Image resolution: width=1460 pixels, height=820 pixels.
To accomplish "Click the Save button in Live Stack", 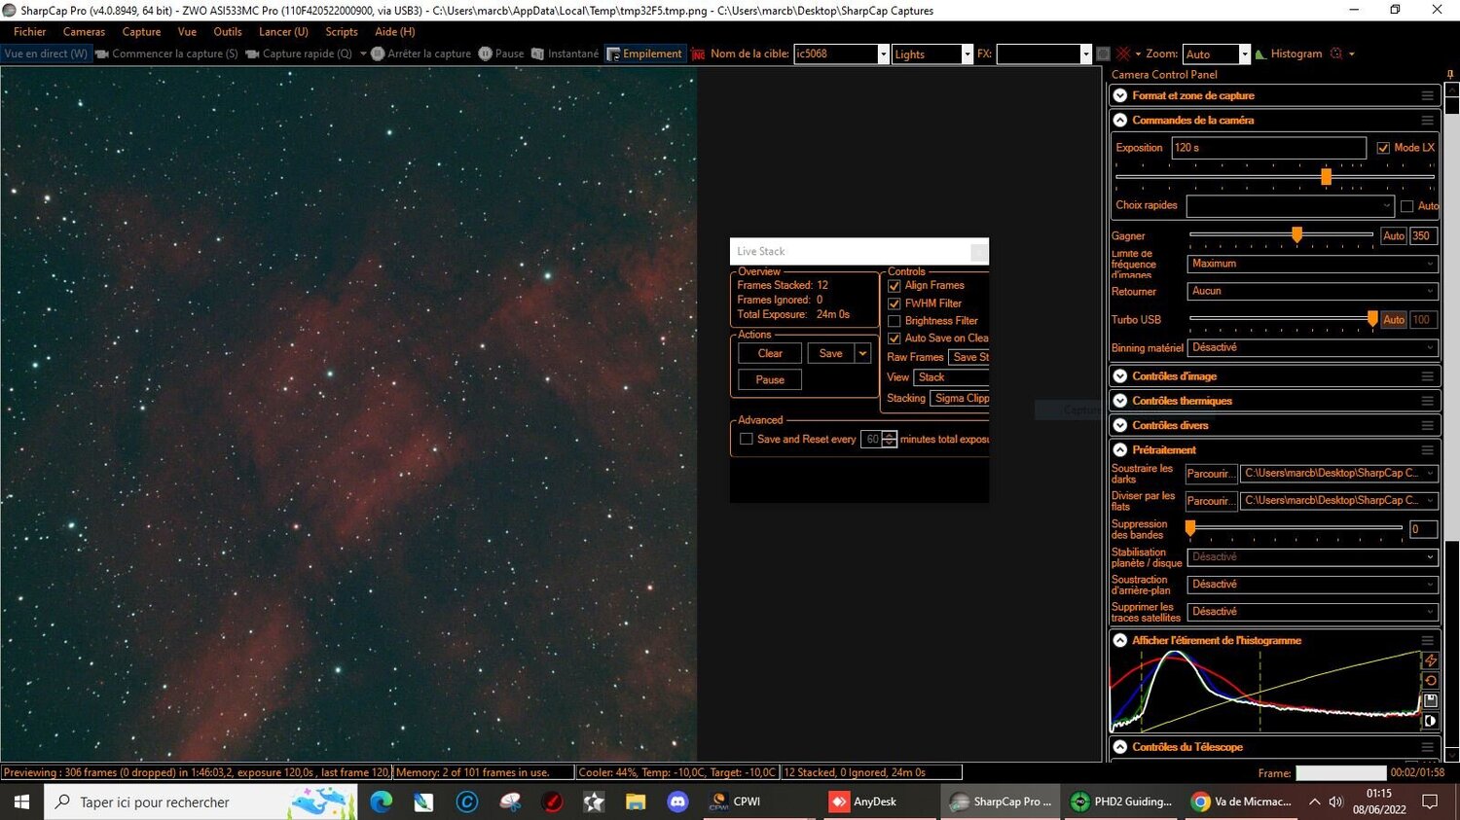I will tap(831, 354).
